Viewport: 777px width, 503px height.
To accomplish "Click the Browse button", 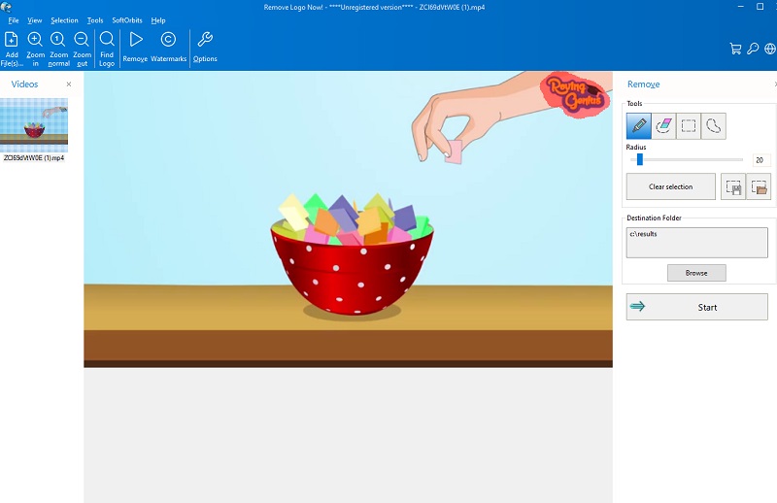I will pos(696,273).
